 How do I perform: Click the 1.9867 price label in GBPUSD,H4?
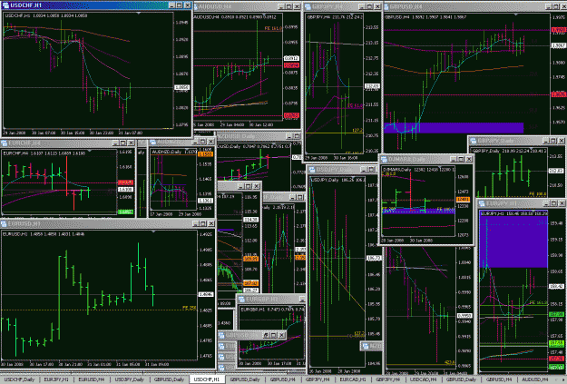(558, 45)
